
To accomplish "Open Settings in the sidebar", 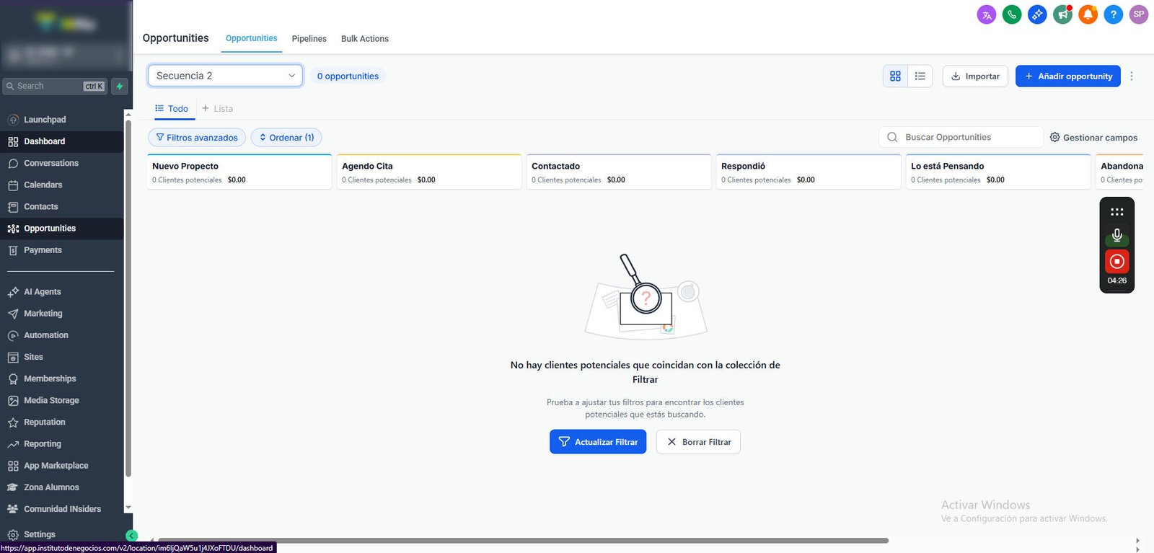I will pos(62,534).
